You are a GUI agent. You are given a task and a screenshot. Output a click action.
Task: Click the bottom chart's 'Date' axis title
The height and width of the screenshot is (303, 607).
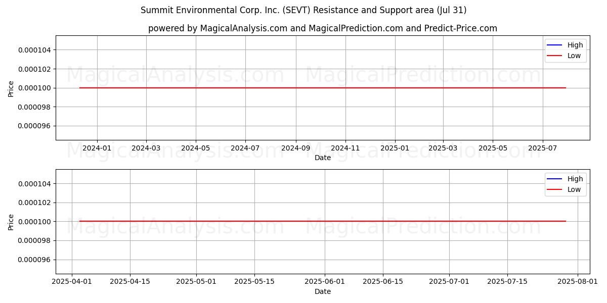click(323, 292)
